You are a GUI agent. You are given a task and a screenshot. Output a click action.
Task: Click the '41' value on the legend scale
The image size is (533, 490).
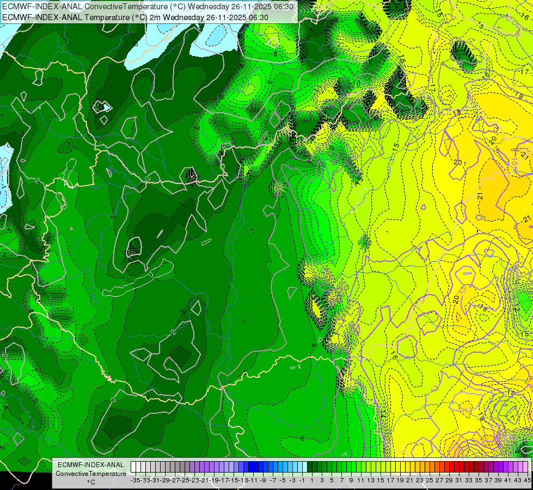pyautogui.click(x=508, y=480)
